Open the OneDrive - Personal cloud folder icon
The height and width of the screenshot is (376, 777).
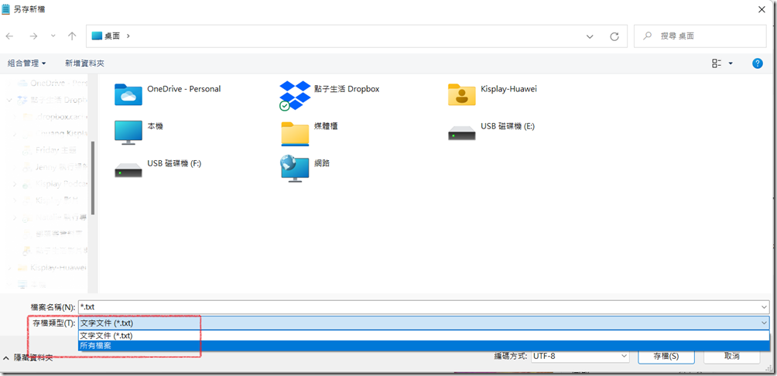tap(128, 94)
